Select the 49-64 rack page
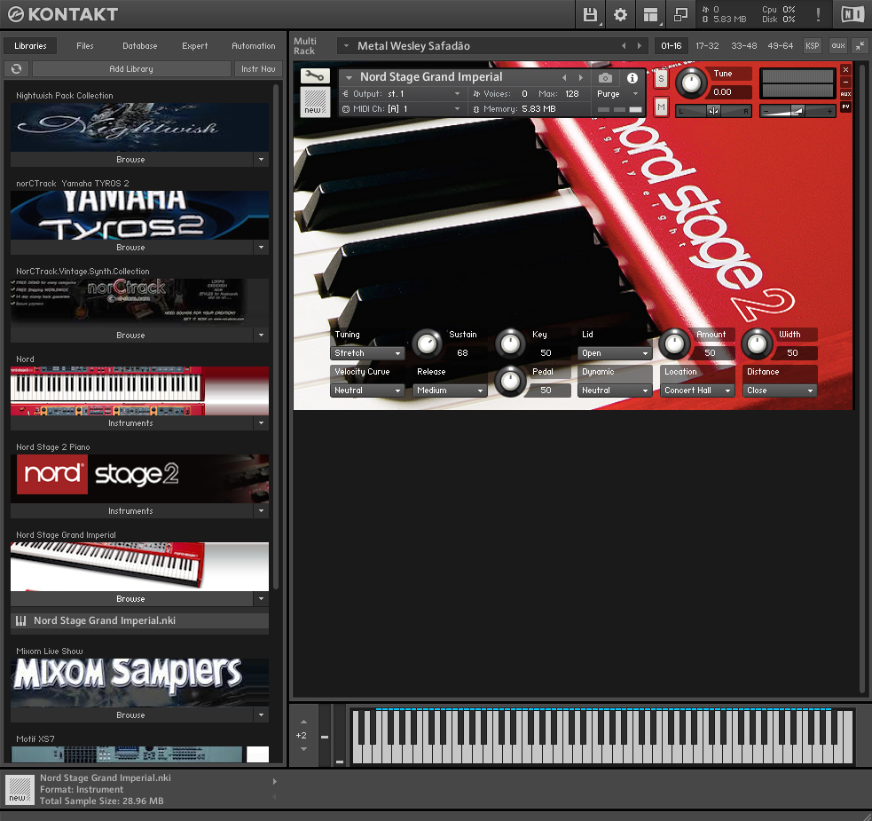The image size is (872, 821). tap(781, 45)
